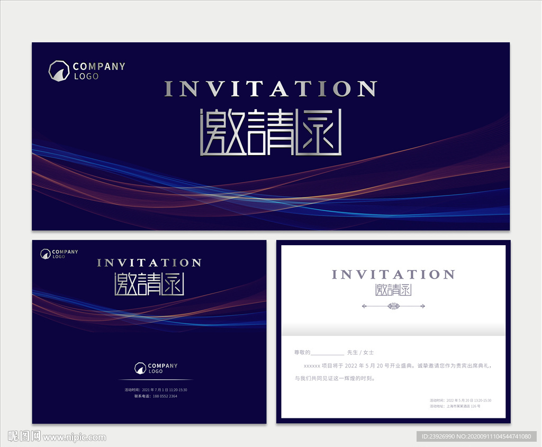The image size is (542, 447).
Task: Select the '活动地址: 上海市某某酒店 126 号' line
Action: coord(455,406)
